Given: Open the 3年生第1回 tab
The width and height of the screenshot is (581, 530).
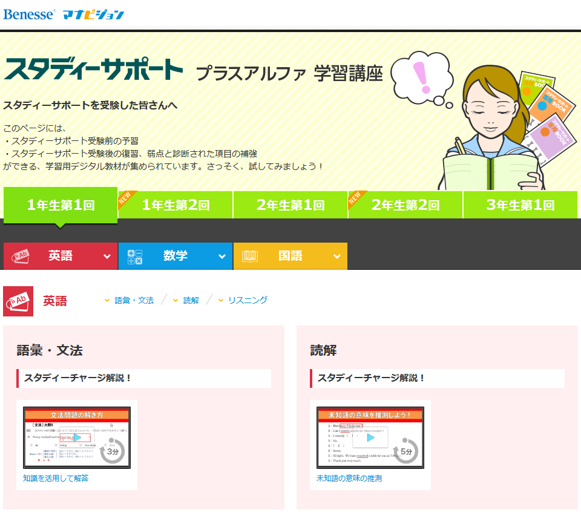Looking at the screenshot, I should [520, 205].
